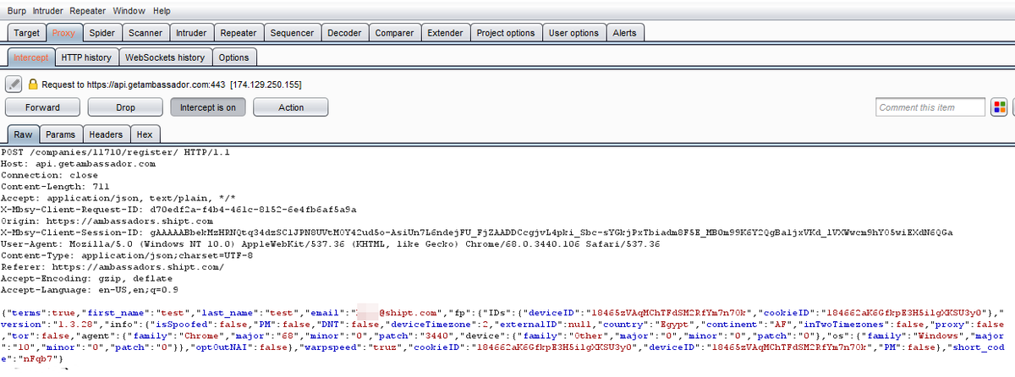1015x377 pixels.
Task: Open the highlight color picker icon
Action: (x=999, y=107)
